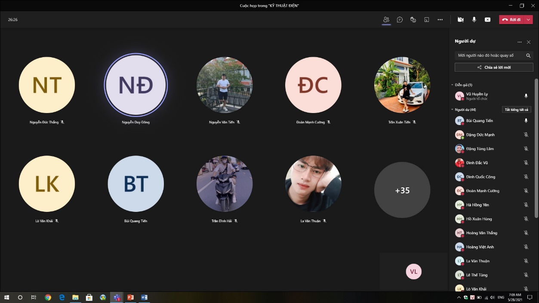Open the participants panel more options
Screen dimensions: 539x303
pyautogui.click(x=520, y=42)
